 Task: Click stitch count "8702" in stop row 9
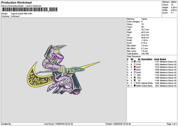point(138,83)
